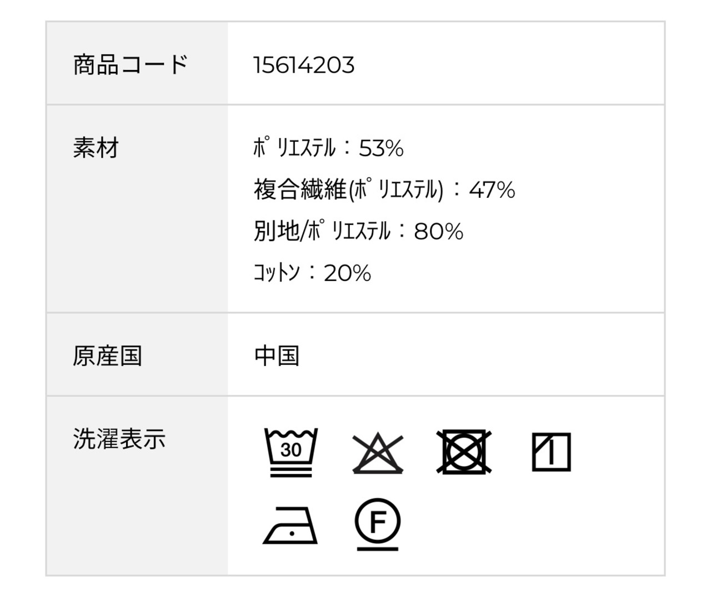
Task: Click the コットン：20% line
Action: (x=312, y=273)
